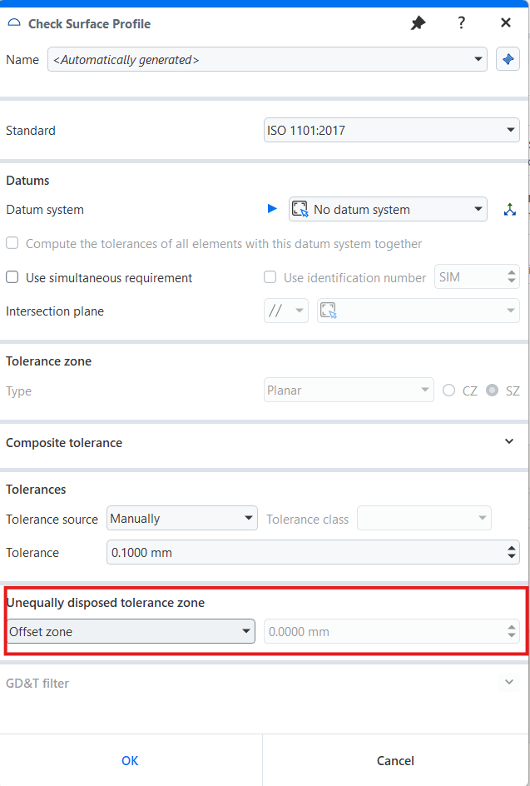Screen dimensions: 530x786
Task: Enable Use simultaneous requirement checkbox
Action: coord(12,278)
